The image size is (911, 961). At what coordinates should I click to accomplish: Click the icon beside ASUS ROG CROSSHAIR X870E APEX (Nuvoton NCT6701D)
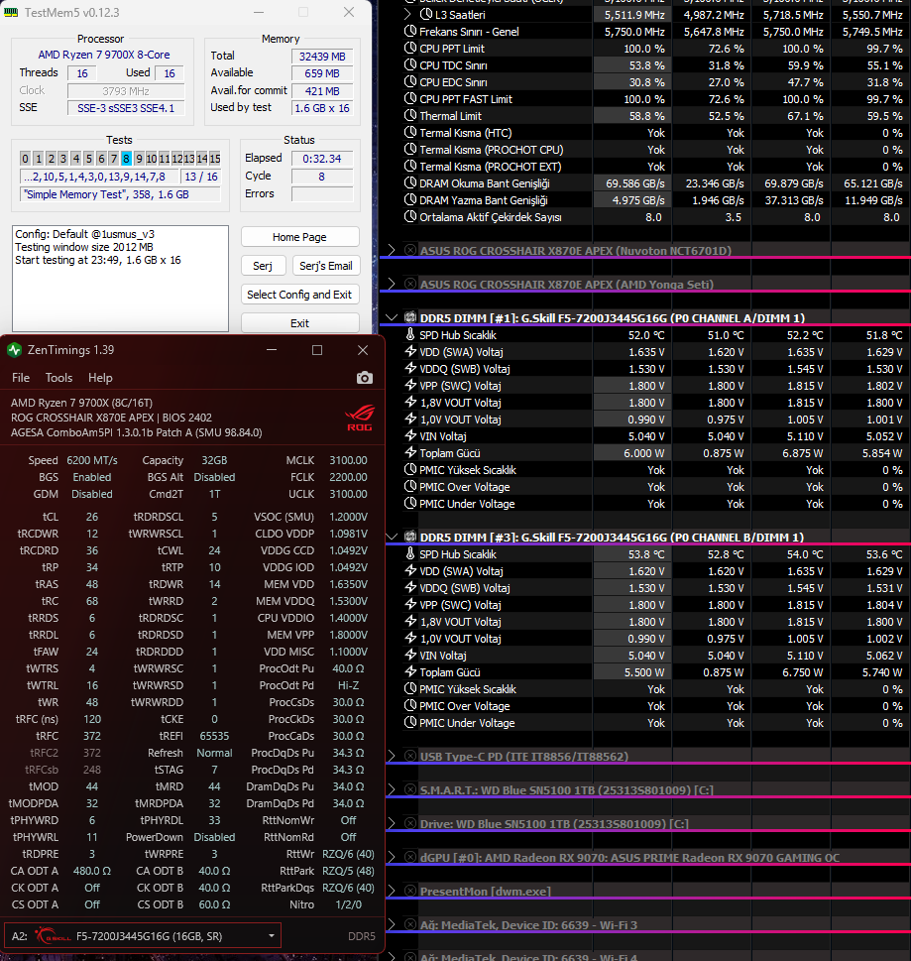coord(410,250)
